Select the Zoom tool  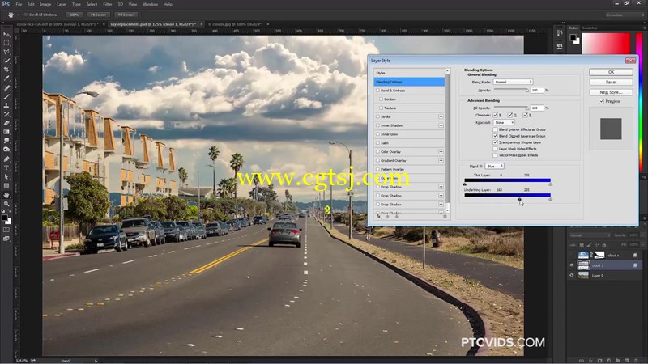click(6, 204)
